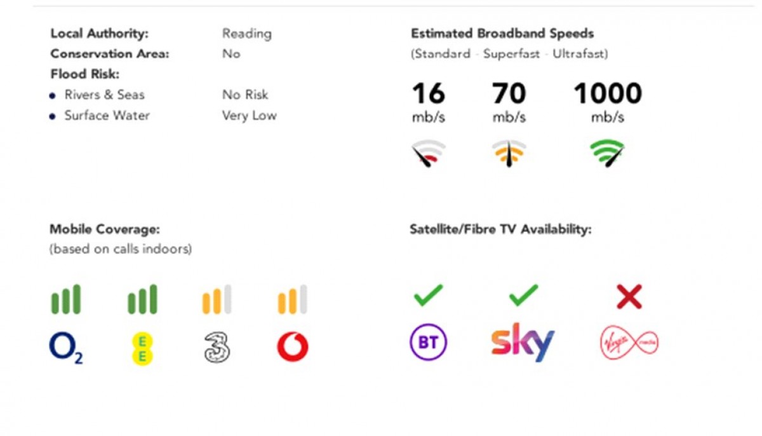
Task: Click the purple BT logo
Action: [x=429, y=343]
